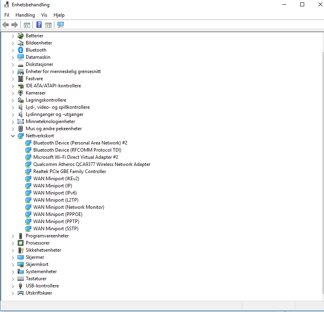Click the Sikkehetsenheter key icon
The height and width of the screenshot is (312, 324).
click(21, 250)
